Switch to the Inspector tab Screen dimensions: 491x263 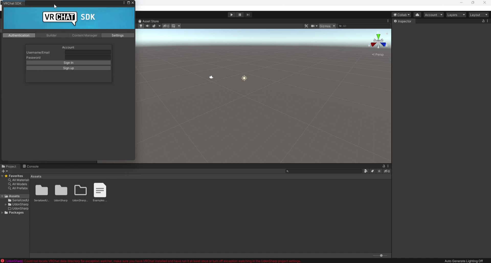click(x=403, y=21)
